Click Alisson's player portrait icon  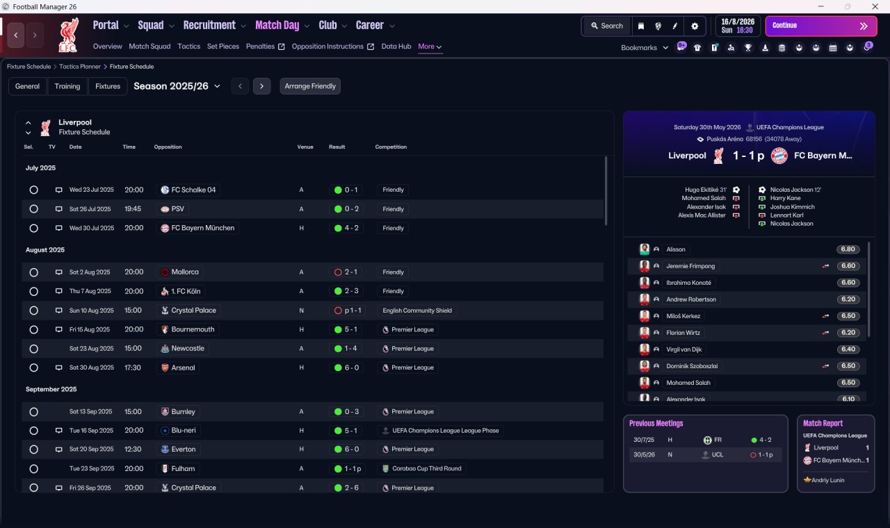[x=645, y=249]
